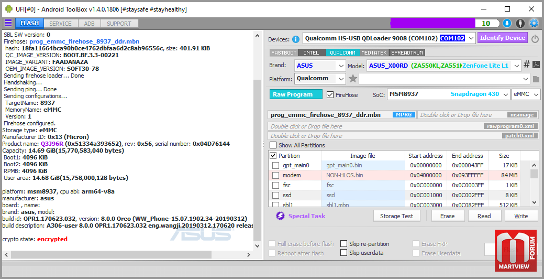Select the MEDIATEK mode tab

pos(374,53)
